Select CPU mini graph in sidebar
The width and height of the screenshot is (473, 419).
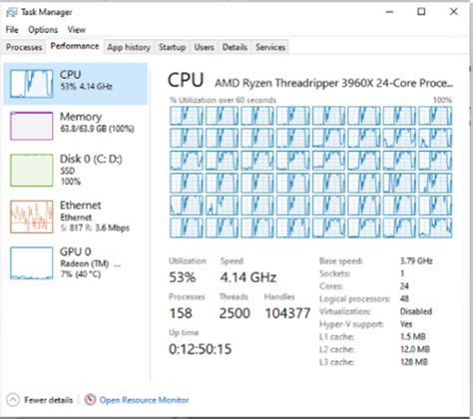click(32, 84)
